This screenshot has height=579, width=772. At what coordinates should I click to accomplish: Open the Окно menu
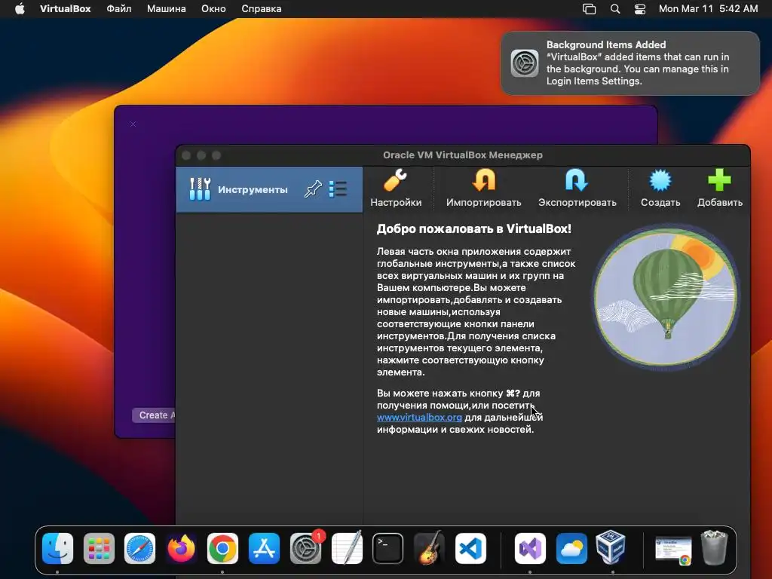(213, 9)
